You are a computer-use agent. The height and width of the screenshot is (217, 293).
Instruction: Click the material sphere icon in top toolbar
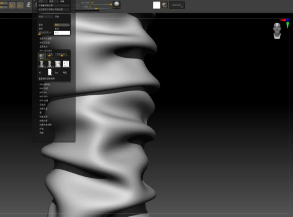tap(117, 5)
